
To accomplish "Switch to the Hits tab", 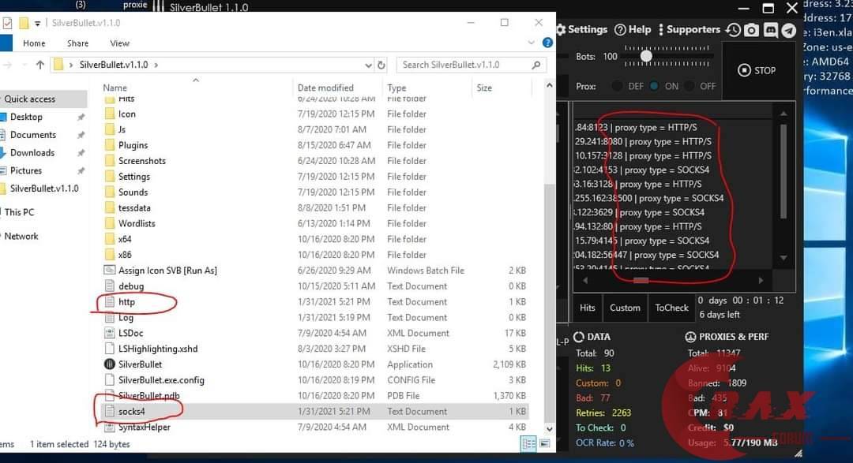I will click(x=588, y=308).
